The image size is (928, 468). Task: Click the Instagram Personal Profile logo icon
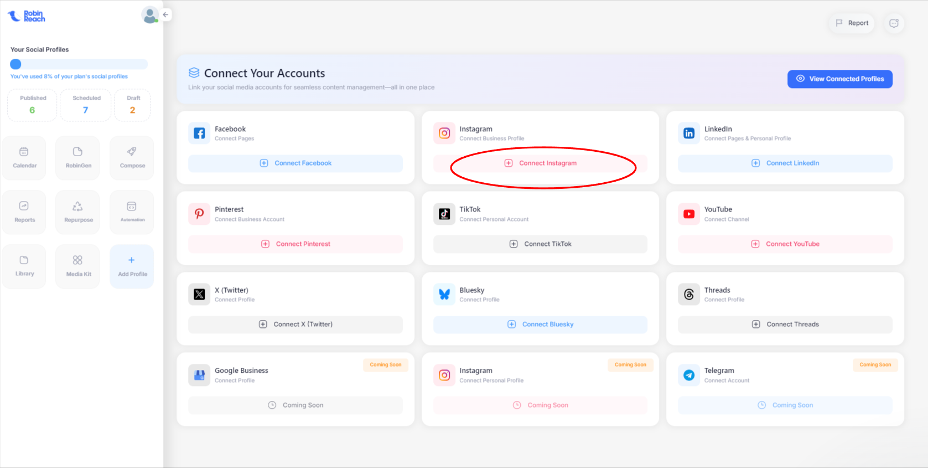(x=444, y=375)
